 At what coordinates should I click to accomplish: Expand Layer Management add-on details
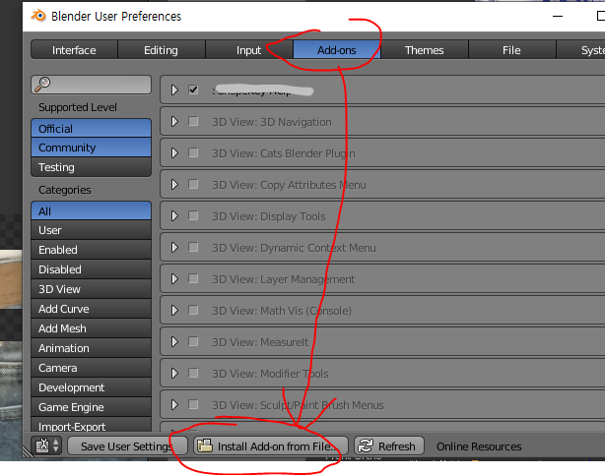(x=174, y=279)
